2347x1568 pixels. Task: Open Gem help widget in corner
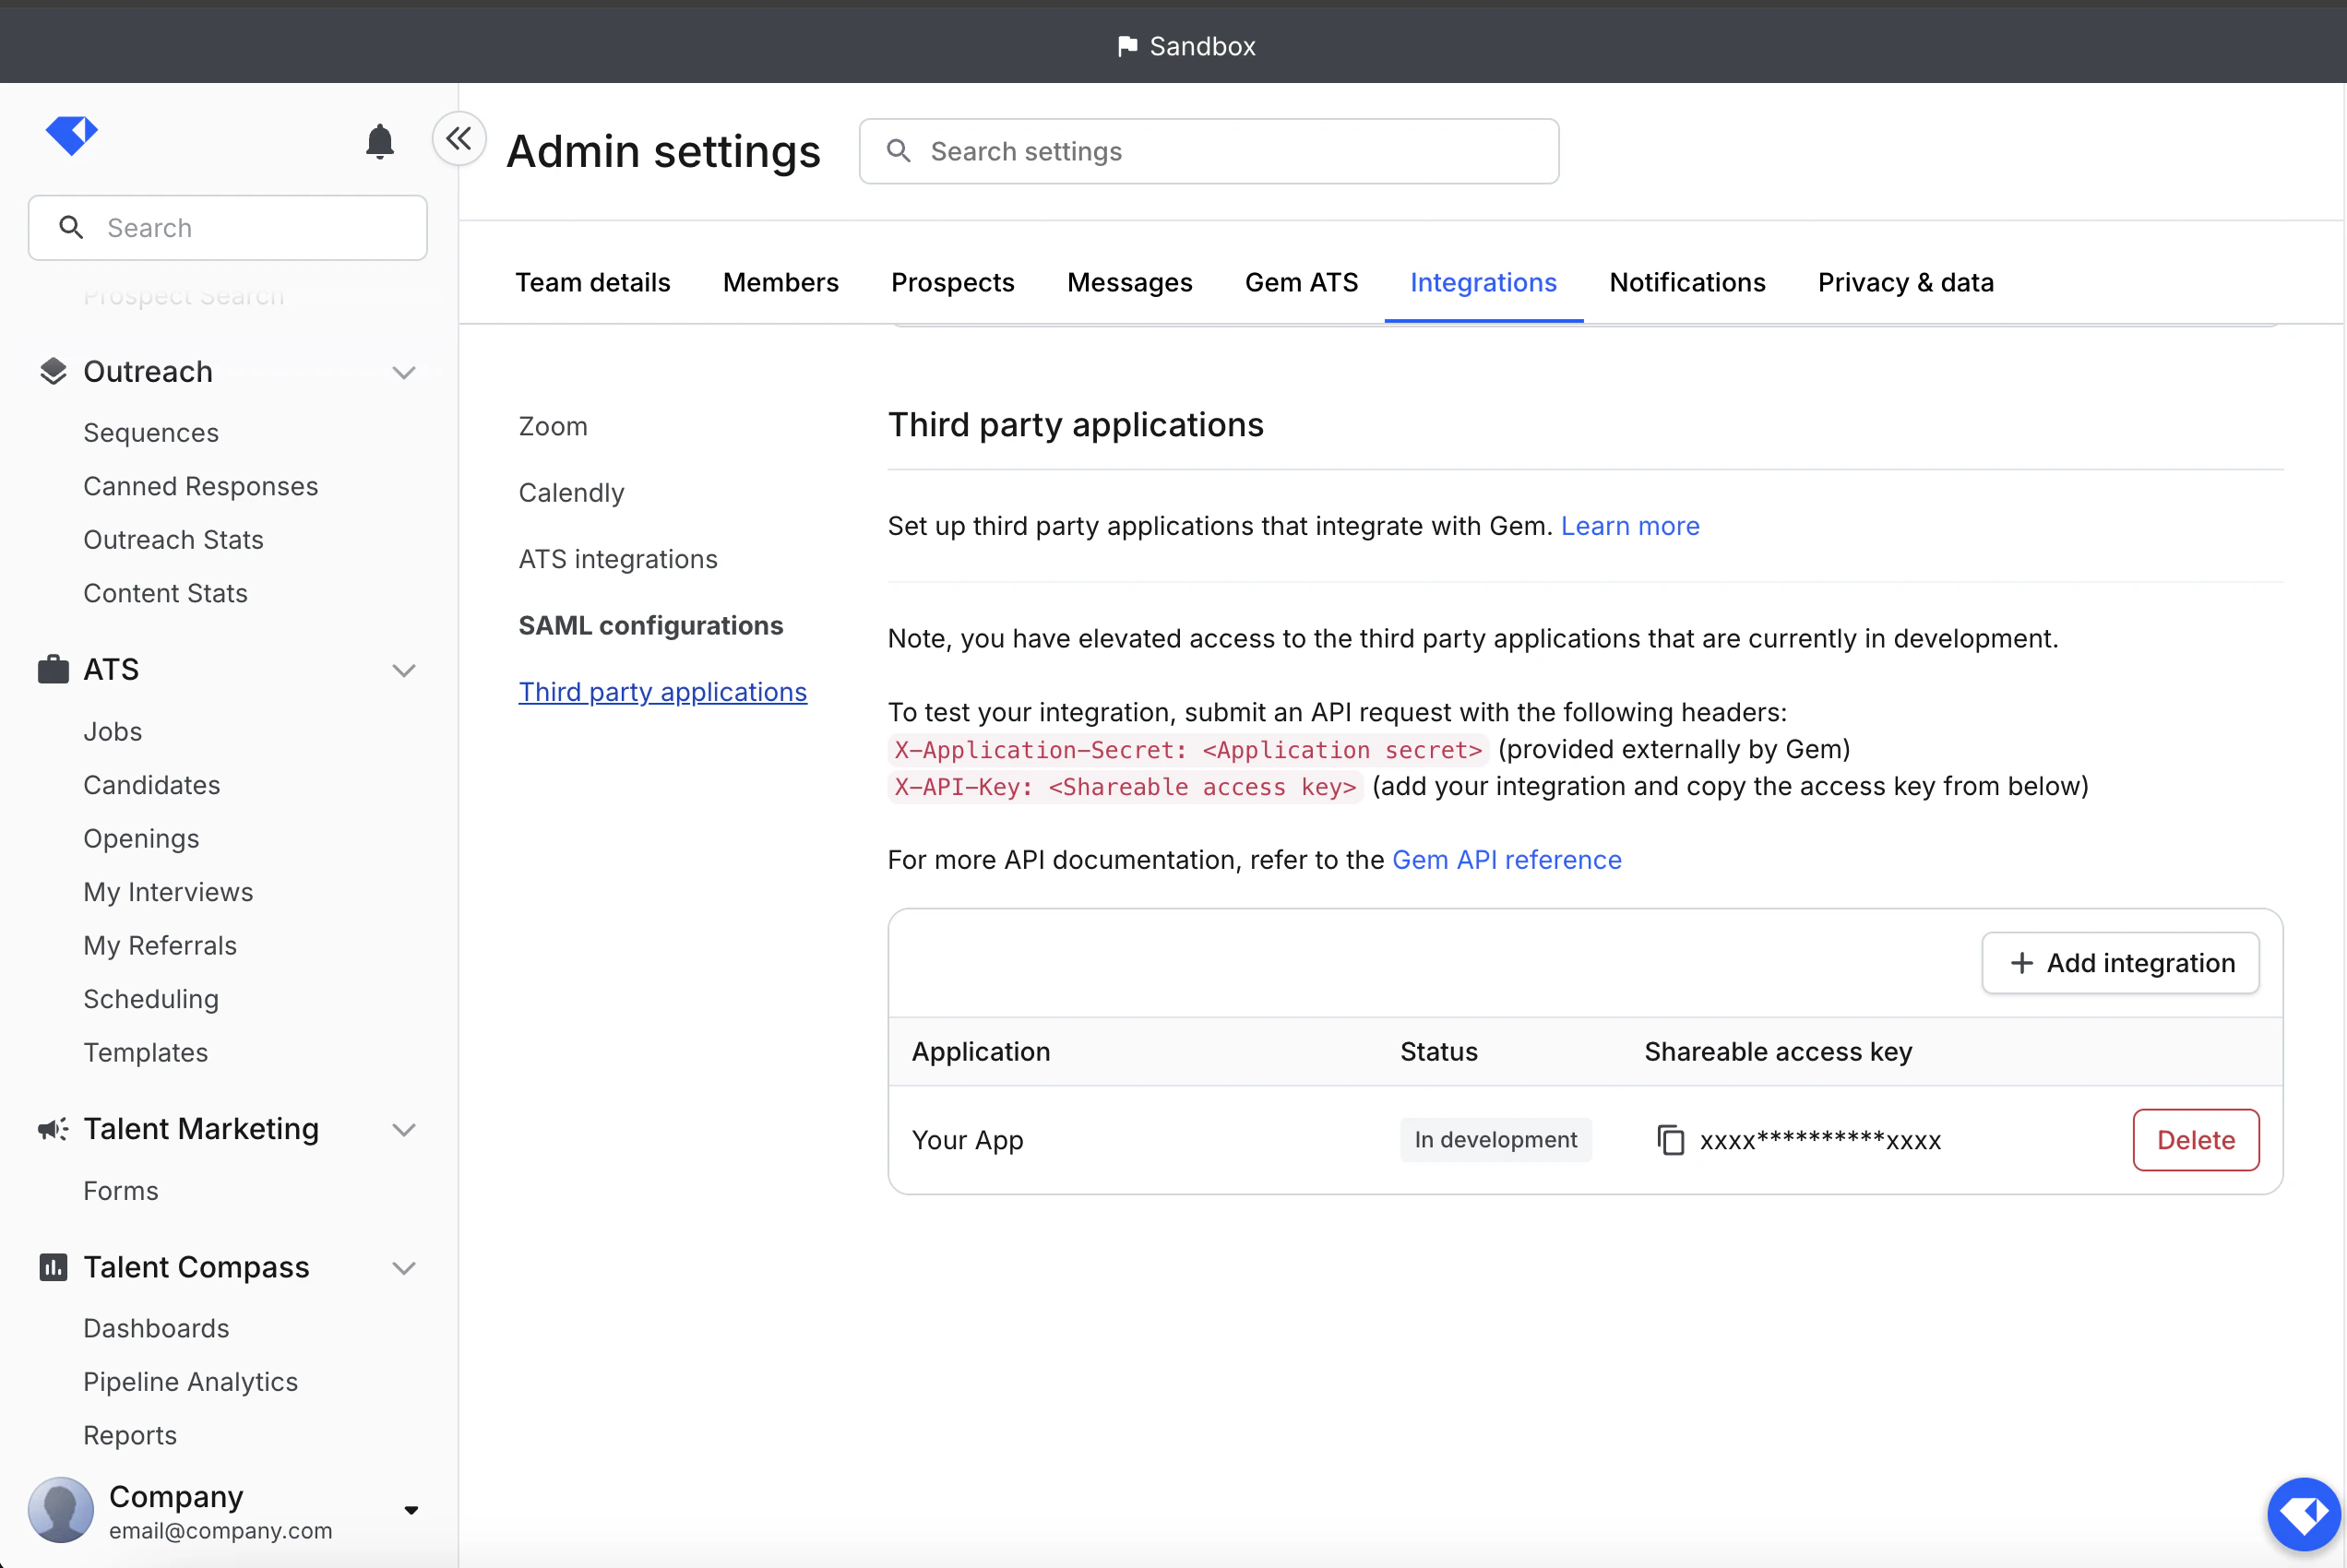(2303, 1513)
